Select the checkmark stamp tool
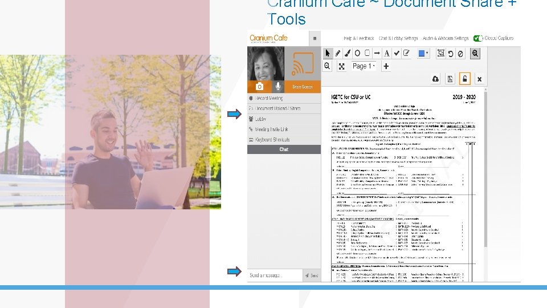This screenshot has width=547, height=308. pos(397,54)
